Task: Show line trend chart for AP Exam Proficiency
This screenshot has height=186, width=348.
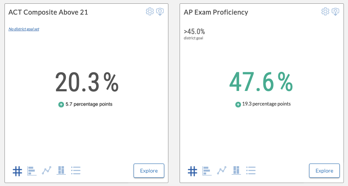Action: tap(222, 170)
